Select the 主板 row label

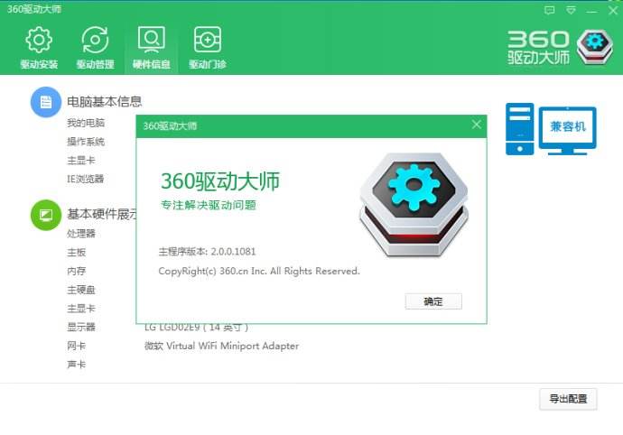point(76,252)
